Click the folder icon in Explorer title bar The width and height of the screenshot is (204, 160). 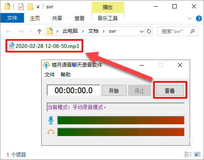click(x=8, y=6)
